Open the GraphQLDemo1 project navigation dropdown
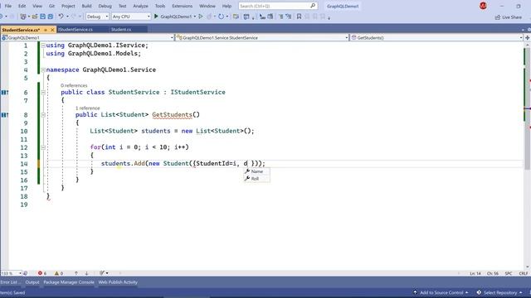 [87, 37]
